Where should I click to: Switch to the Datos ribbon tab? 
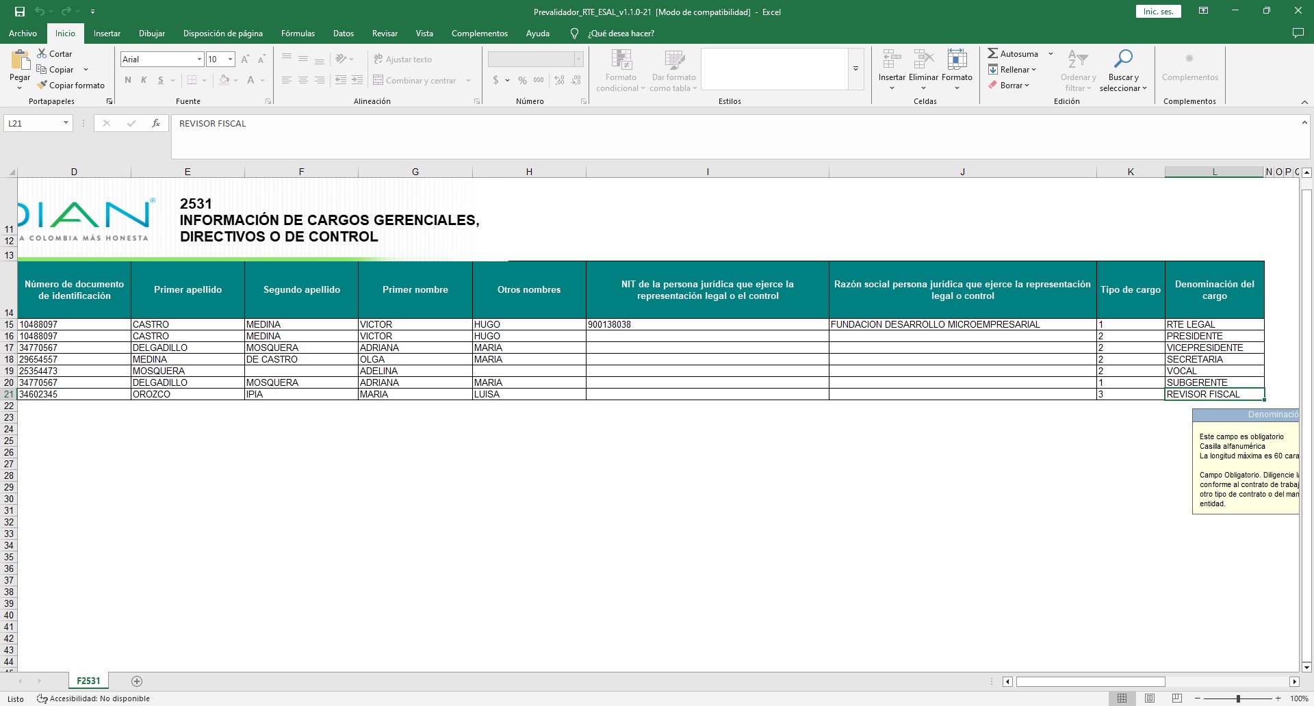(x=344, y=34)
